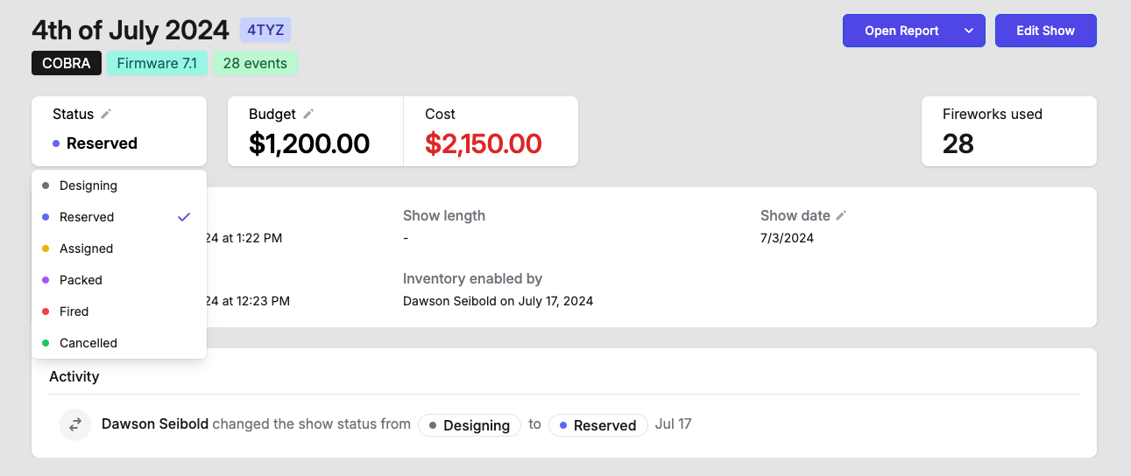Image resolution: width=1131 pixels, height=476 pixels.
Task: Click the Firmware 7.1 teal badge
Action: pos(157,63)
